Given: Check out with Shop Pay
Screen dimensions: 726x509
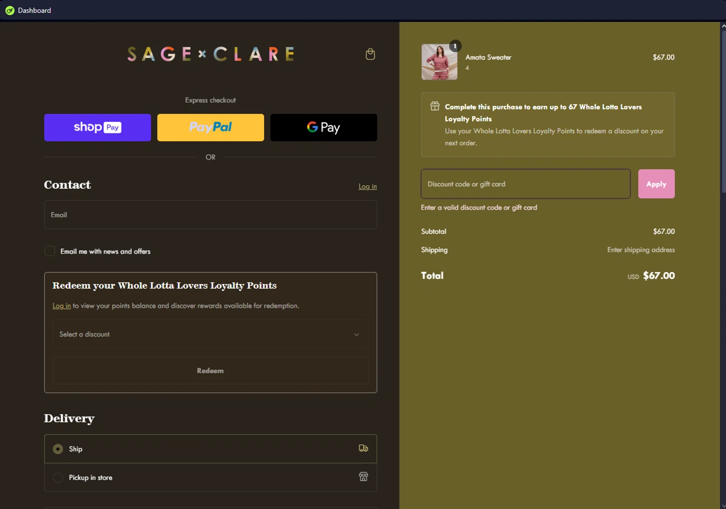Looking at the screenshot, I should pos(97,128).
